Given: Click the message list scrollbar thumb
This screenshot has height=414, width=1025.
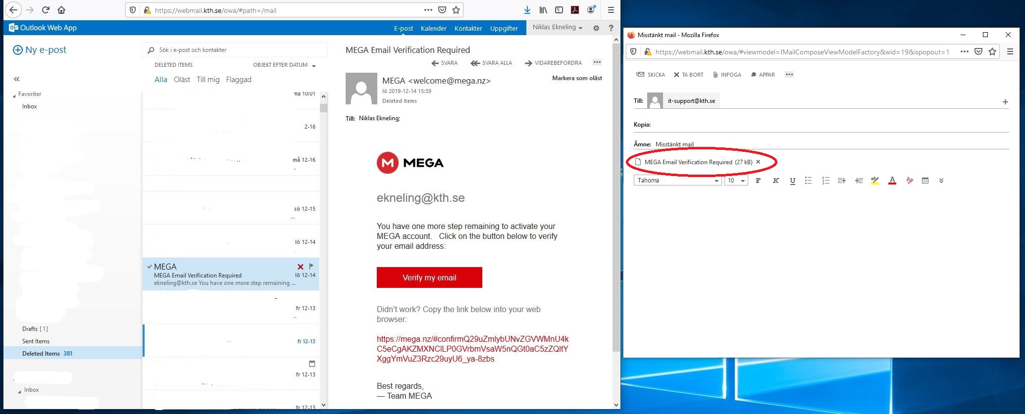Looking at the screenshot, I should click(x=324, y=108).
